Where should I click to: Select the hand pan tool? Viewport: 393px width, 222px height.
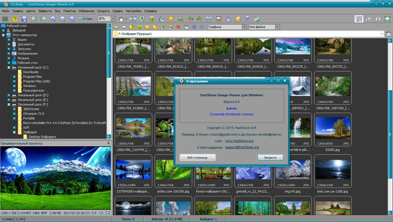pos(121,19)
